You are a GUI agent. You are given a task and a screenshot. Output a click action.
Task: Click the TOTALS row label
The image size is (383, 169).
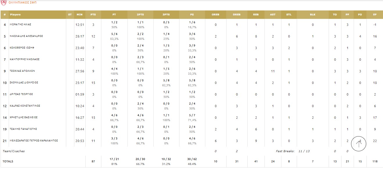(x=8, y=161)
